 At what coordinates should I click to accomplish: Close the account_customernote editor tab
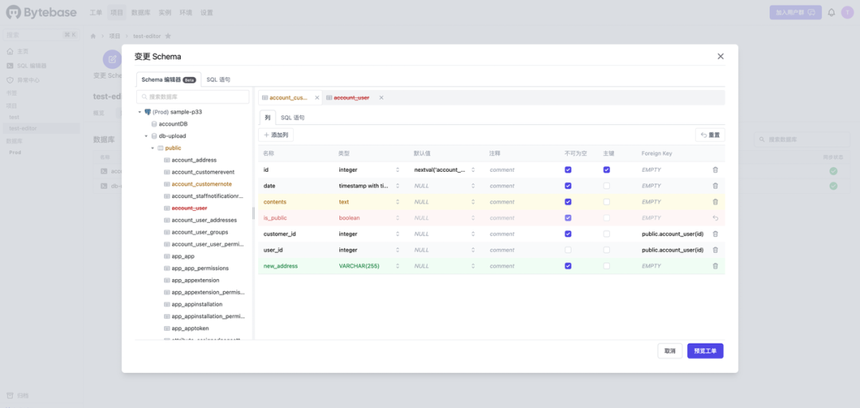point(316,98)
